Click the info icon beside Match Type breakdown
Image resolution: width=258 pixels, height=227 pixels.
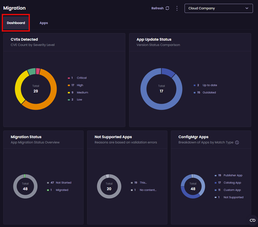pos(237,142)
